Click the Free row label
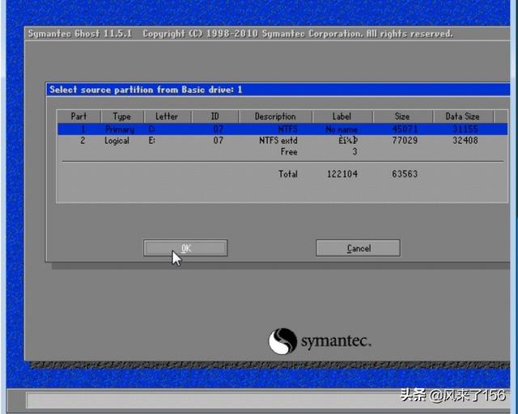Viewport: 518px width, 414px height. click(289, 152)
